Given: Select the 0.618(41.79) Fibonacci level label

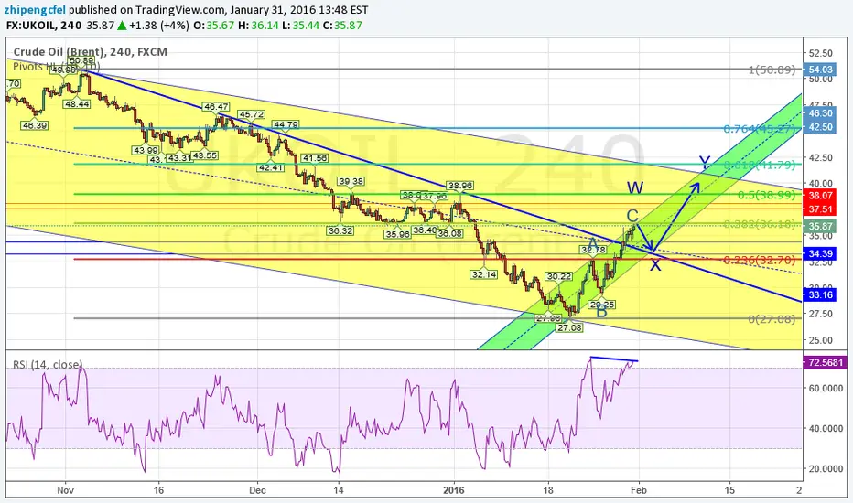Looking at the screenshot, I should (x=760, y=165).
